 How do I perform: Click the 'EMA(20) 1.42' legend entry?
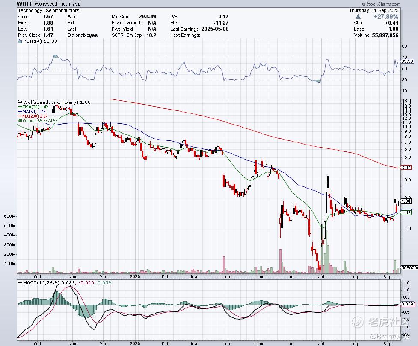click(x=35, y=107)
